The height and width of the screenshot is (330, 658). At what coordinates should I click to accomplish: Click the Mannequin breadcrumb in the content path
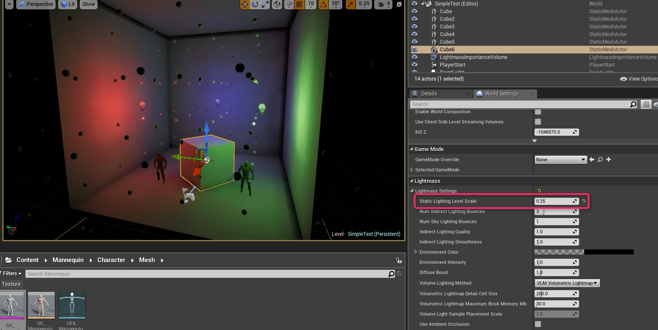click(68, 260)
